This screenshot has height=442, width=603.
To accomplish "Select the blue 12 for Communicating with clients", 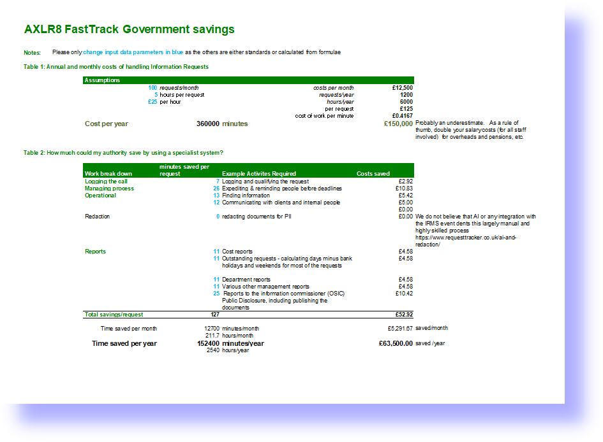I will 216,202.
